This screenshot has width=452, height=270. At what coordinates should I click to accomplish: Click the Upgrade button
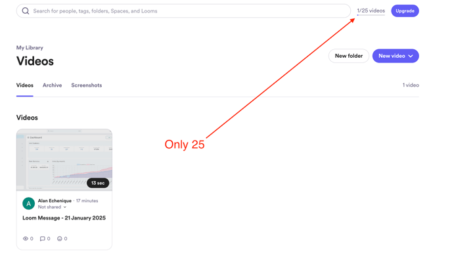(x=405, y=11)
